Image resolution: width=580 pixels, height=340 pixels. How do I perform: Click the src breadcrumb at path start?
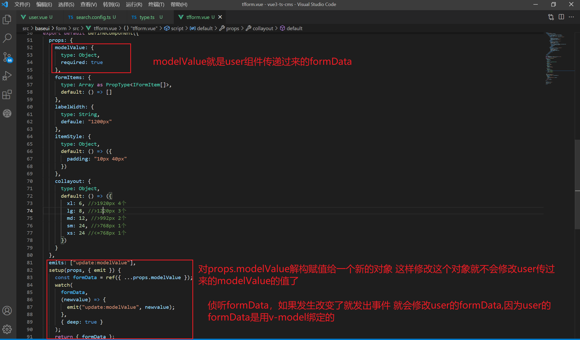point(25,28)
